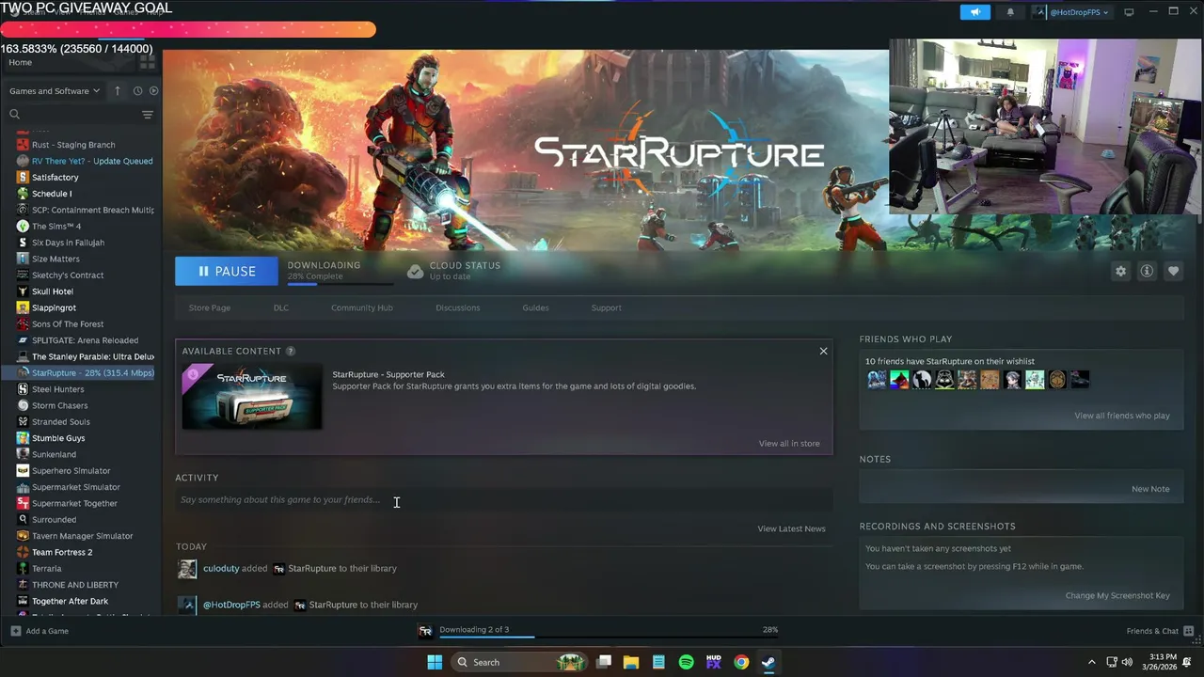This screenshot has width=1204, height=677.
Task: Click View all in store
Action: [789, 443]
